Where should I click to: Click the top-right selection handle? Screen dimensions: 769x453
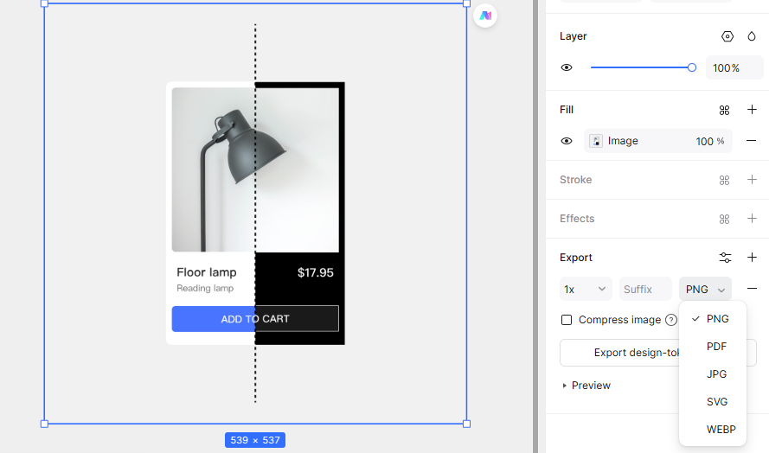(466, 3)
